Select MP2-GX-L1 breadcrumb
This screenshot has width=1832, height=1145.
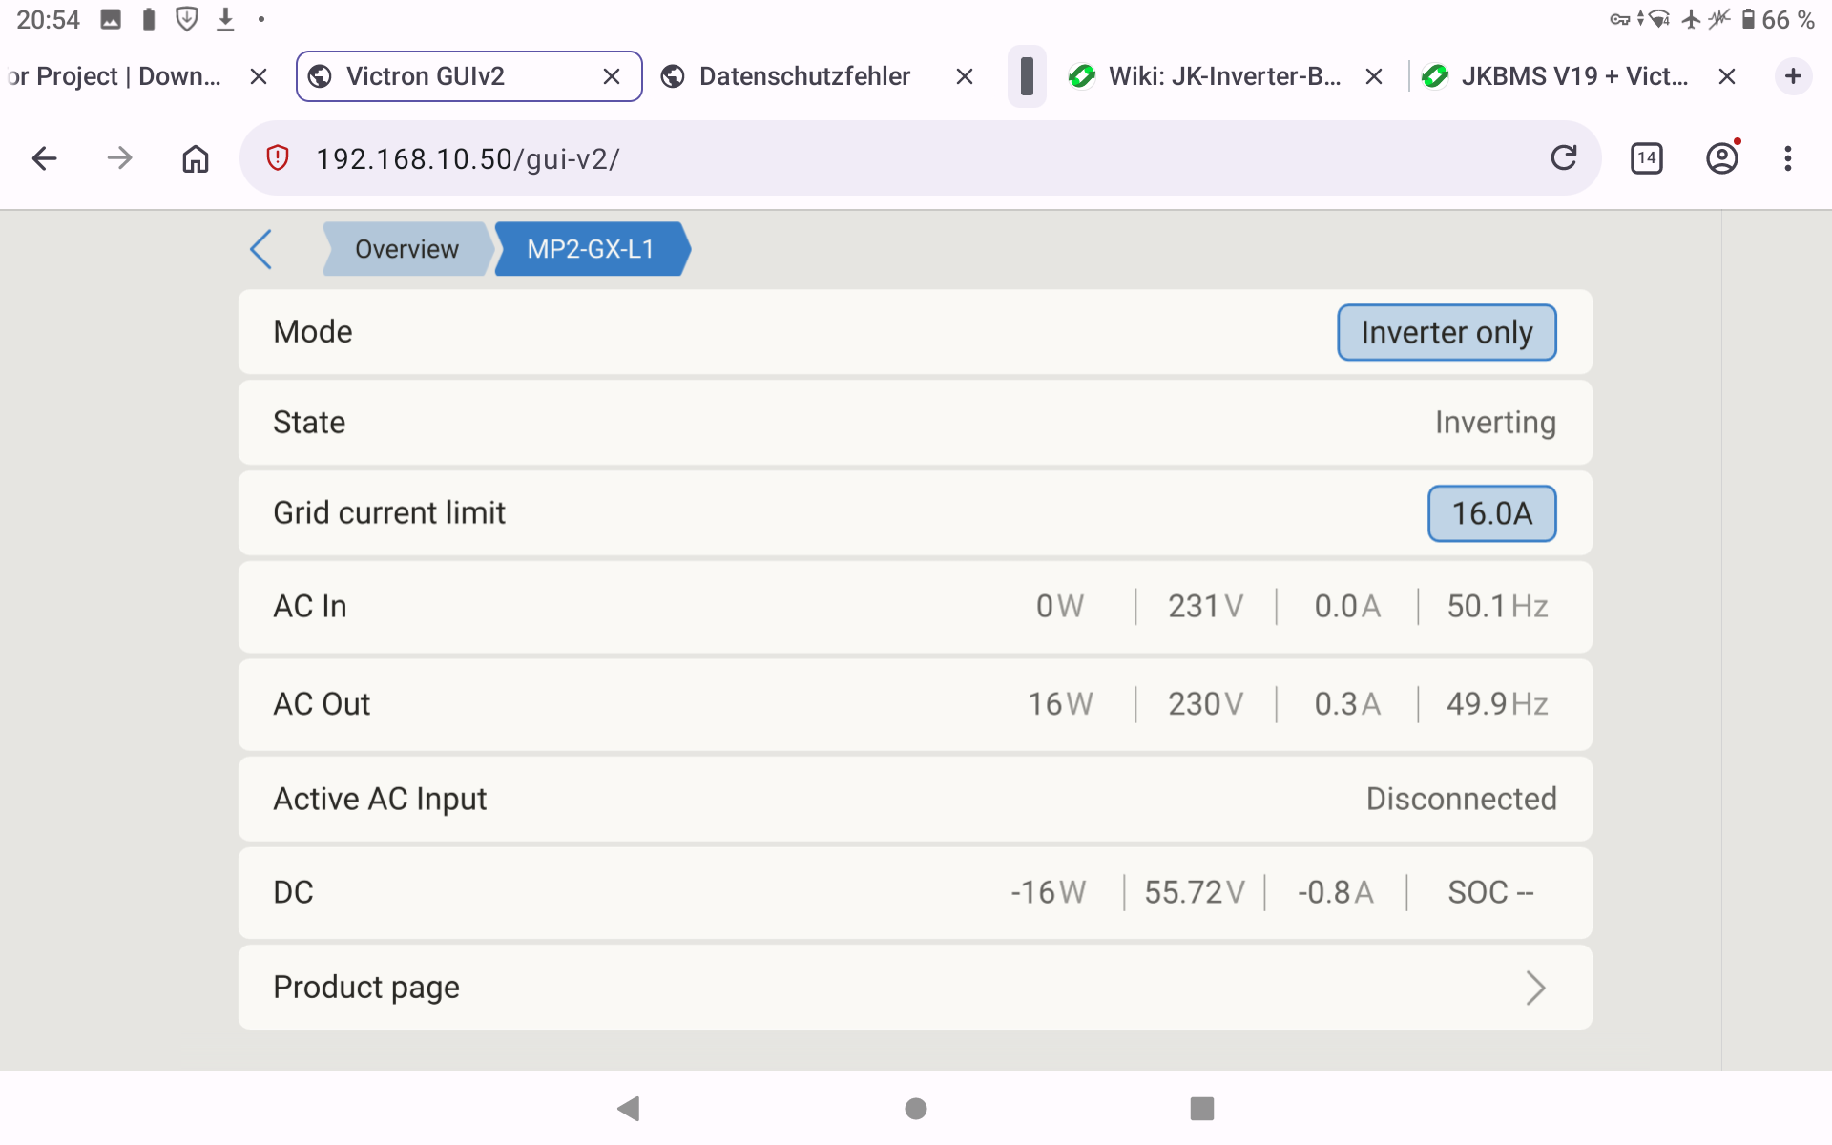(591, 249)
